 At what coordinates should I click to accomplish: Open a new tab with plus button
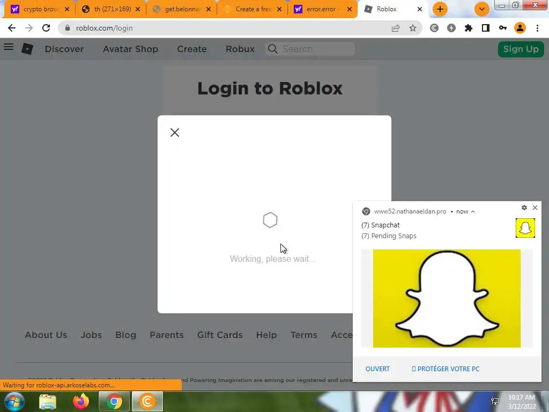(x=440, y=9)
